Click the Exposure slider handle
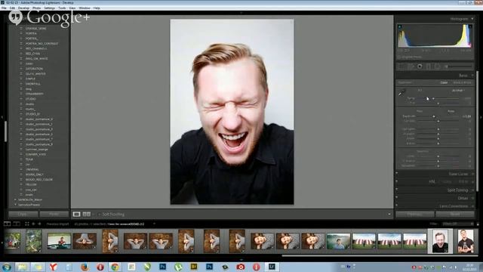483x272 pixels. click(x=434, y=116)
